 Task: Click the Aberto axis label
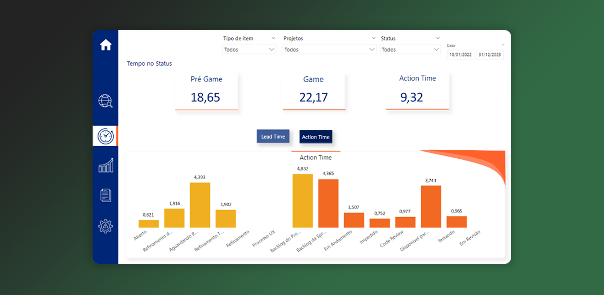pos(140,235)
